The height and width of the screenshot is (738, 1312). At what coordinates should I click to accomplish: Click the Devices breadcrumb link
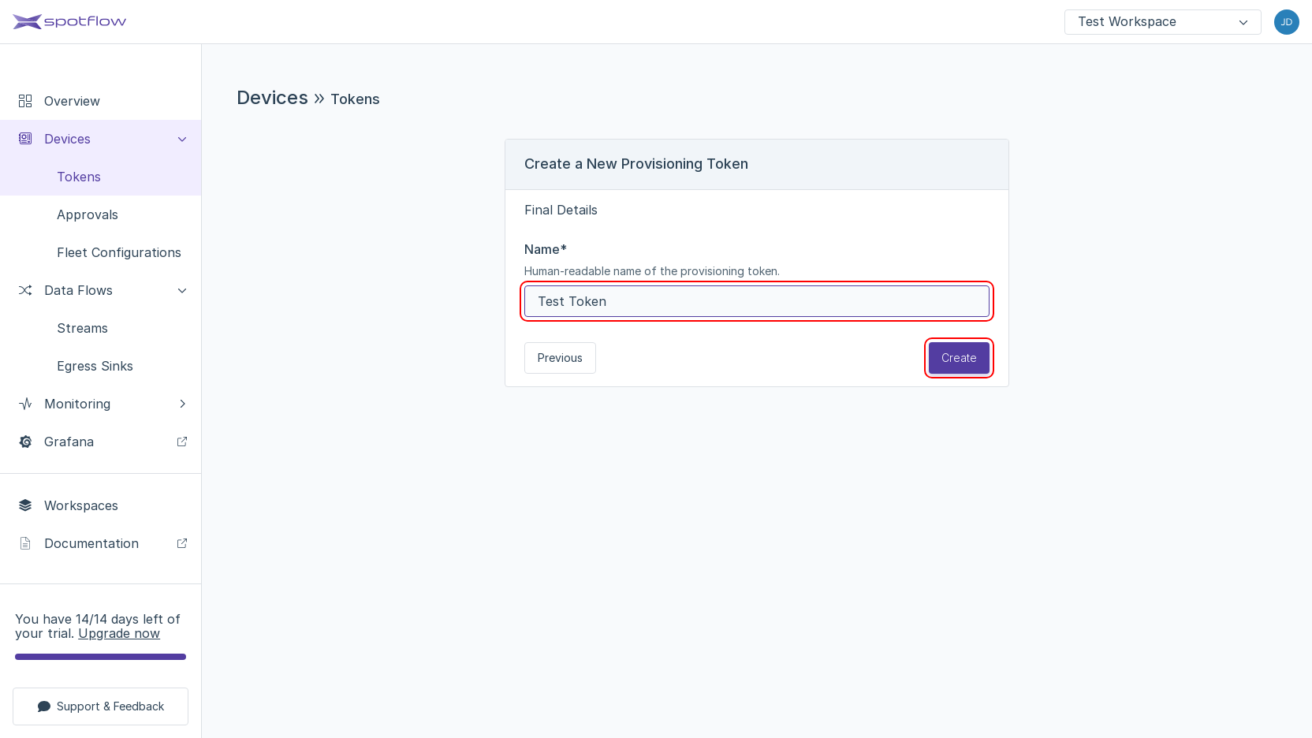[273, 98]
